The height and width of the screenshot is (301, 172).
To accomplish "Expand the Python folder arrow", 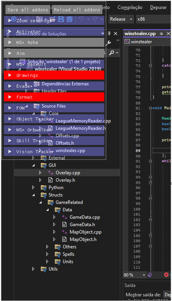I will 33,188.
